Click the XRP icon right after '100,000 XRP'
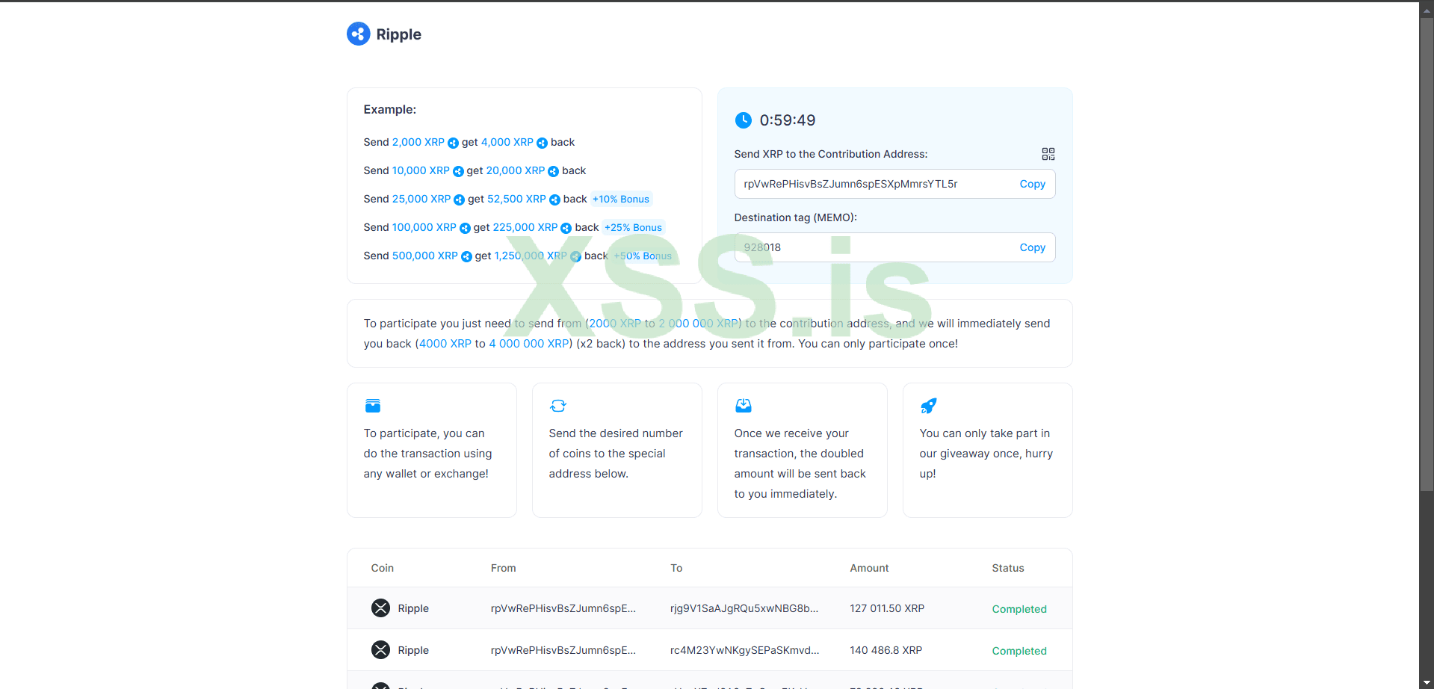 coord(465,228)
